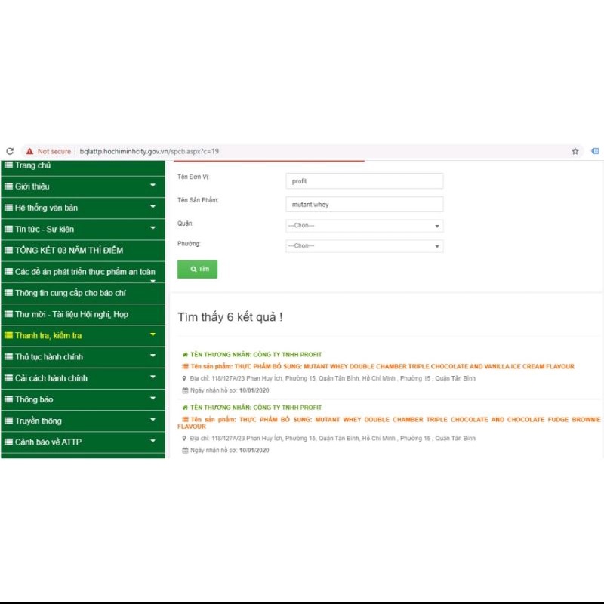
Task: Click home icon of second merchant result
Action: coord(185,408)
